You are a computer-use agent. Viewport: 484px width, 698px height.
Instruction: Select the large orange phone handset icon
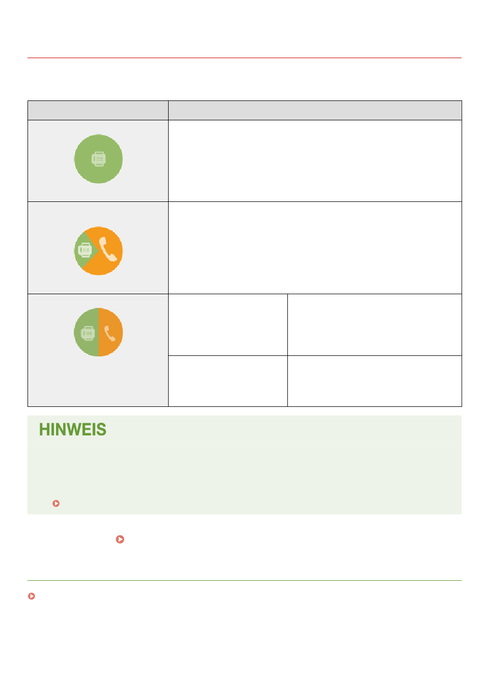pos(108,249)
